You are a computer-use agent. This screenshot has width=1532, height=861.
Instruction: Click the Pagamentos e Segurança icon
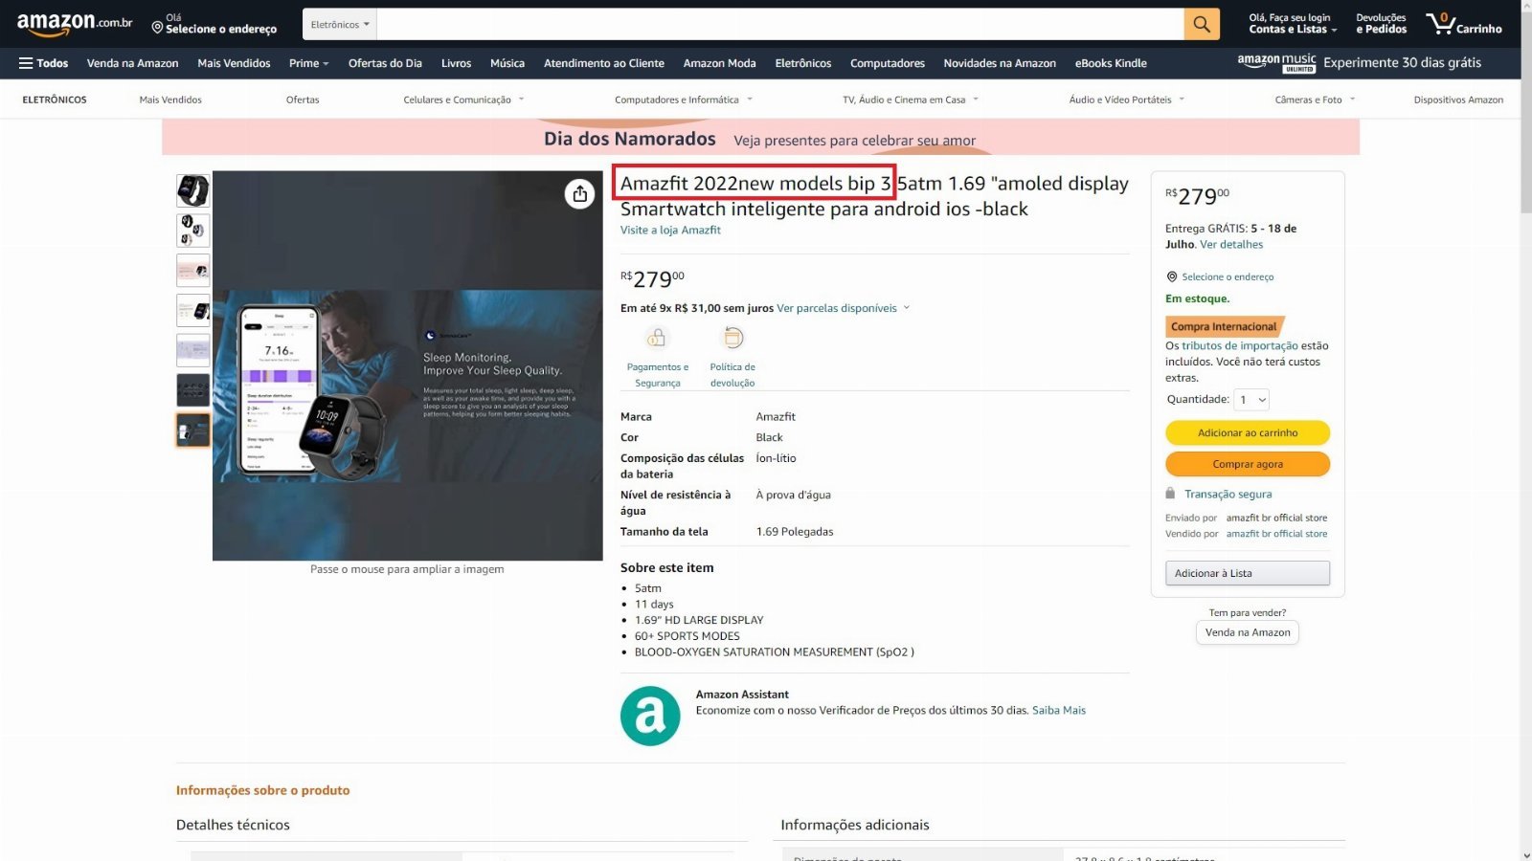pos(657,338)
